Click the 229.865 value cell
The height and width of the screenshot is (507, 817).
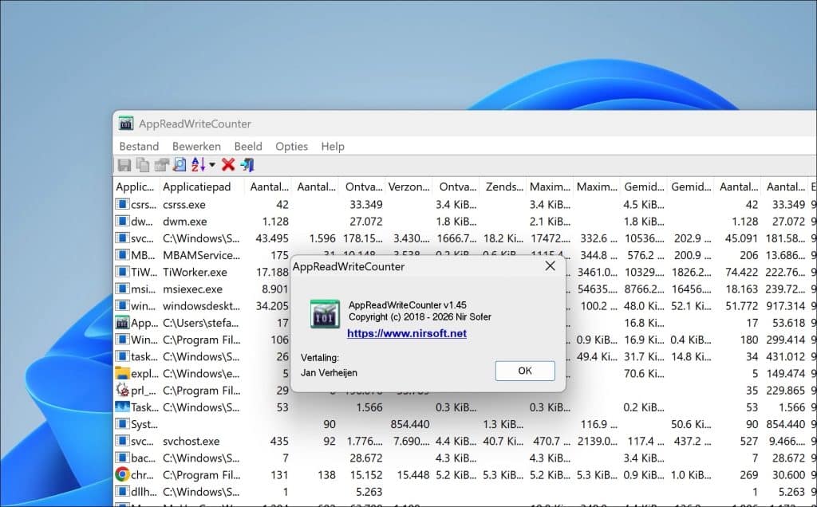[x=785, y=391]
